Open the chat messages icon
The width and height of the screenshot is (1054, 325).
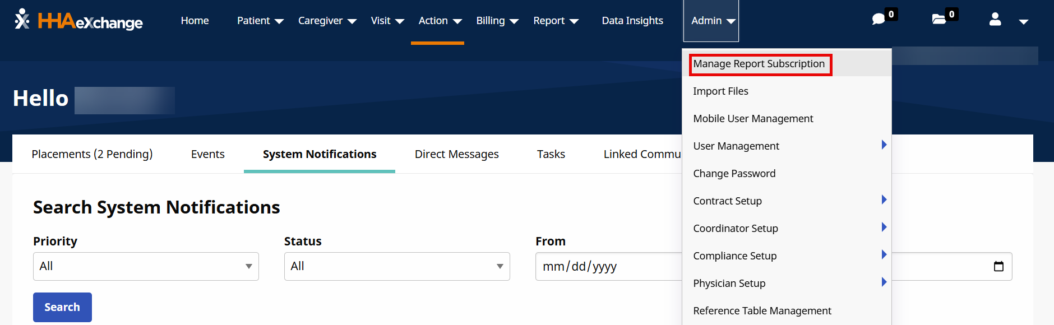pos(879,20)
